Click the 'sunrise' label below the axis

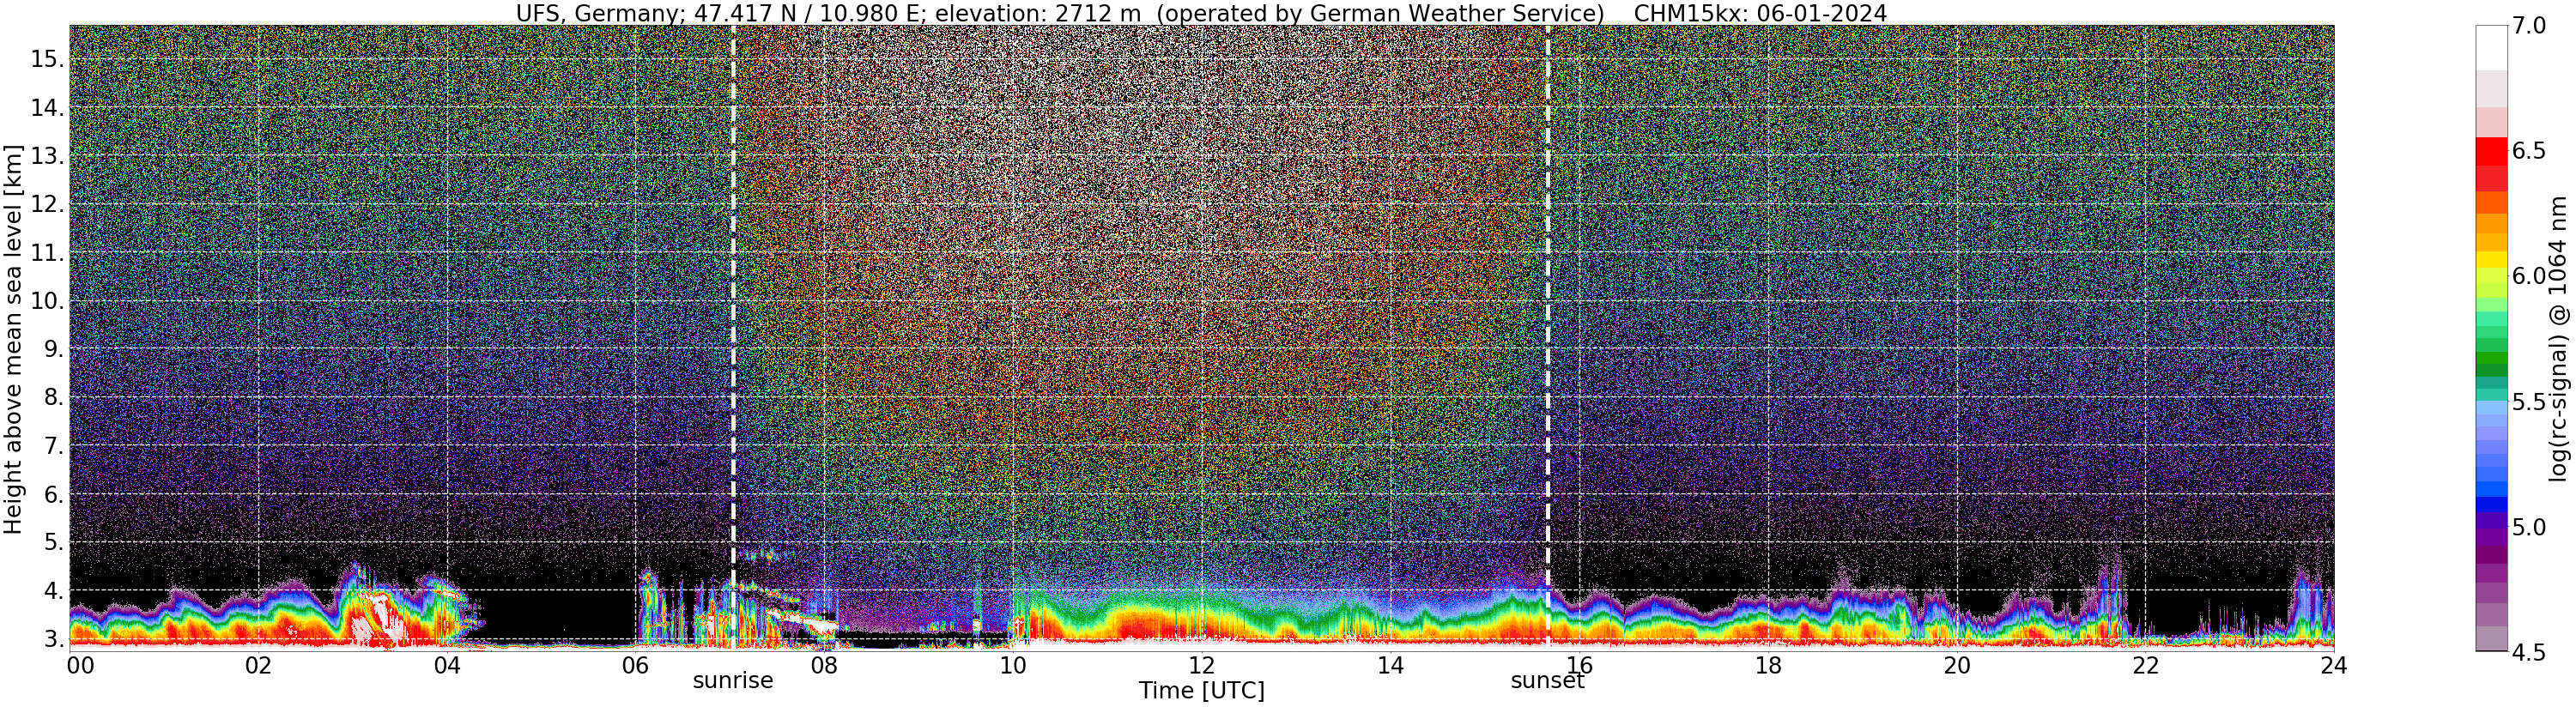(733, 681)
